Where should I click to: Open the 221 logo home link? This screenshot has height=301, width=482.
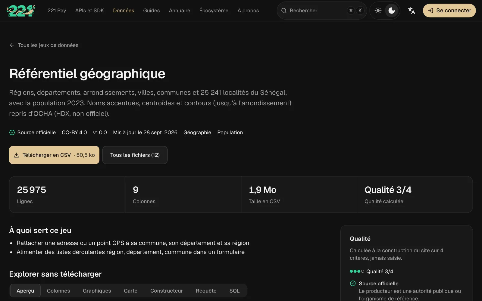point(21,11)
